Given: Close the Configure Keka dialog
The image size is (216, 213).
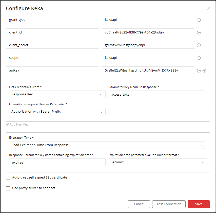Looking at the screenshot, I should tap(209, 8).
